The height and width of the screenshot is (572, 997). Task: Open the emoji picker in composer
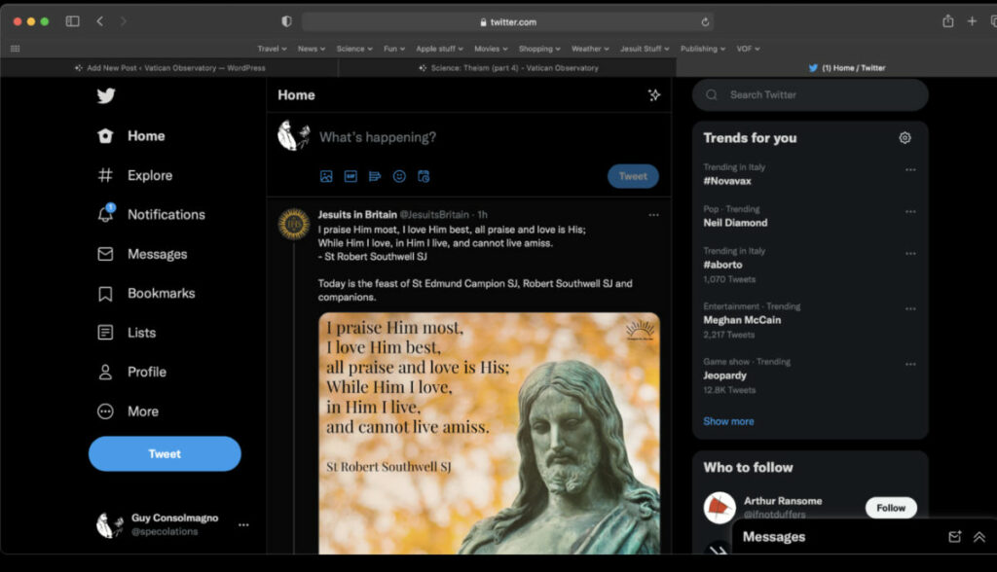tap(399, 177)
